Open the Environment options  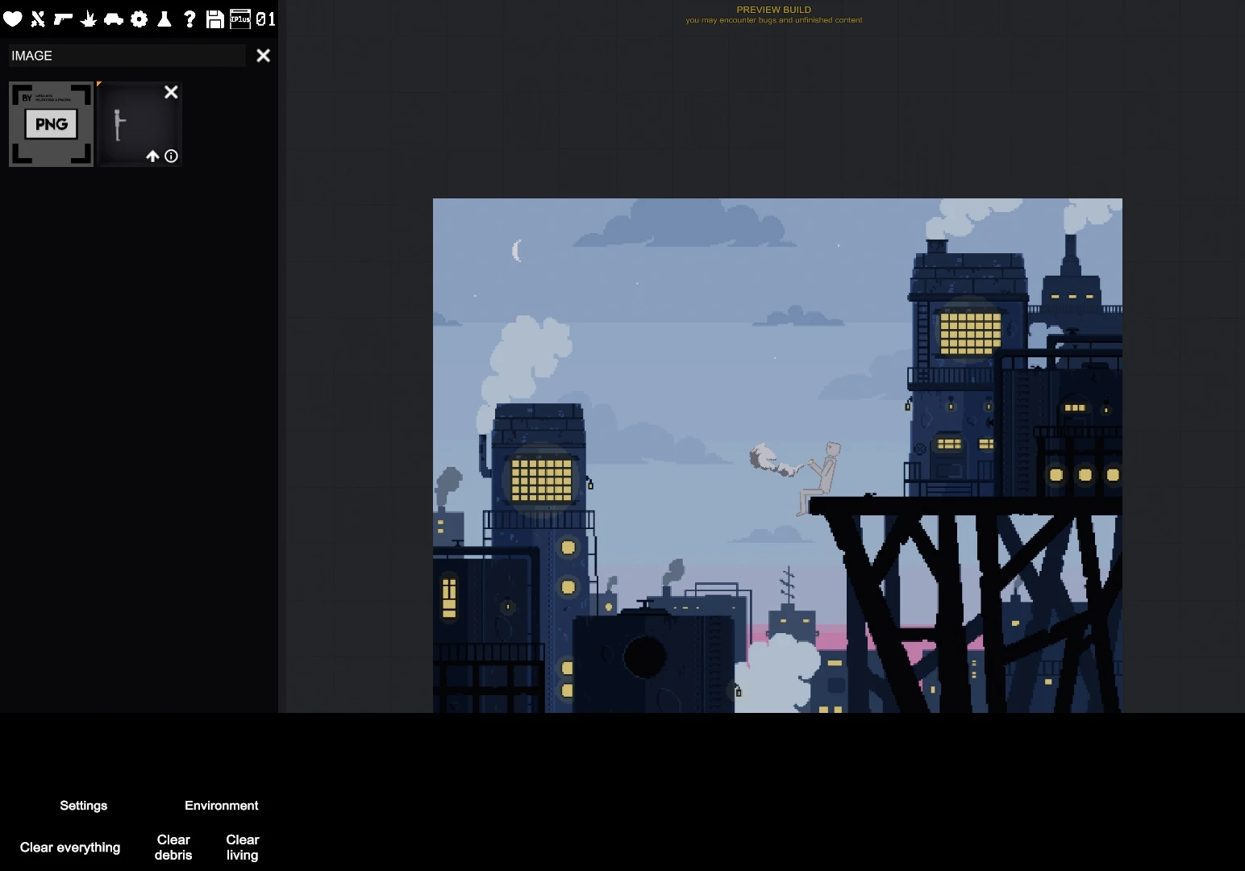(x=222, y=806)
